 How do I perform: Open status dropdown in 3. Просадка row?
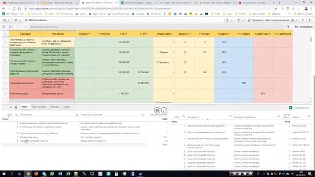pos(174,62)
